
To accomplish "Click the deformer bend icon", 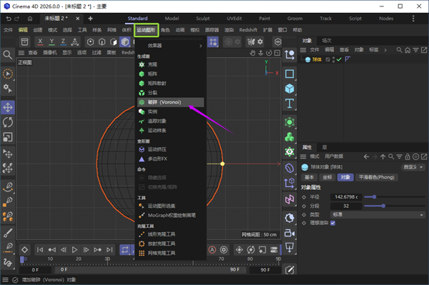I will (x=290, y=168).
